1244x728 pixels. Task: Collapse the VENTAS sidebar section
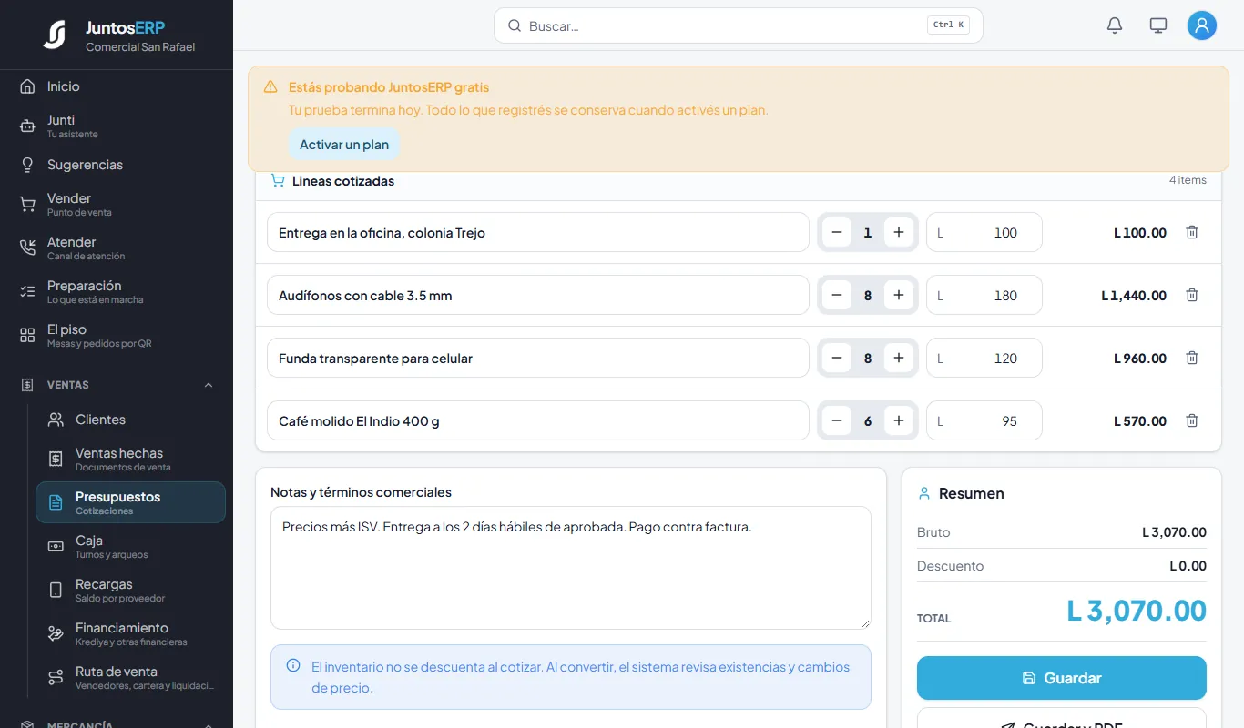(x=117, y=385)
